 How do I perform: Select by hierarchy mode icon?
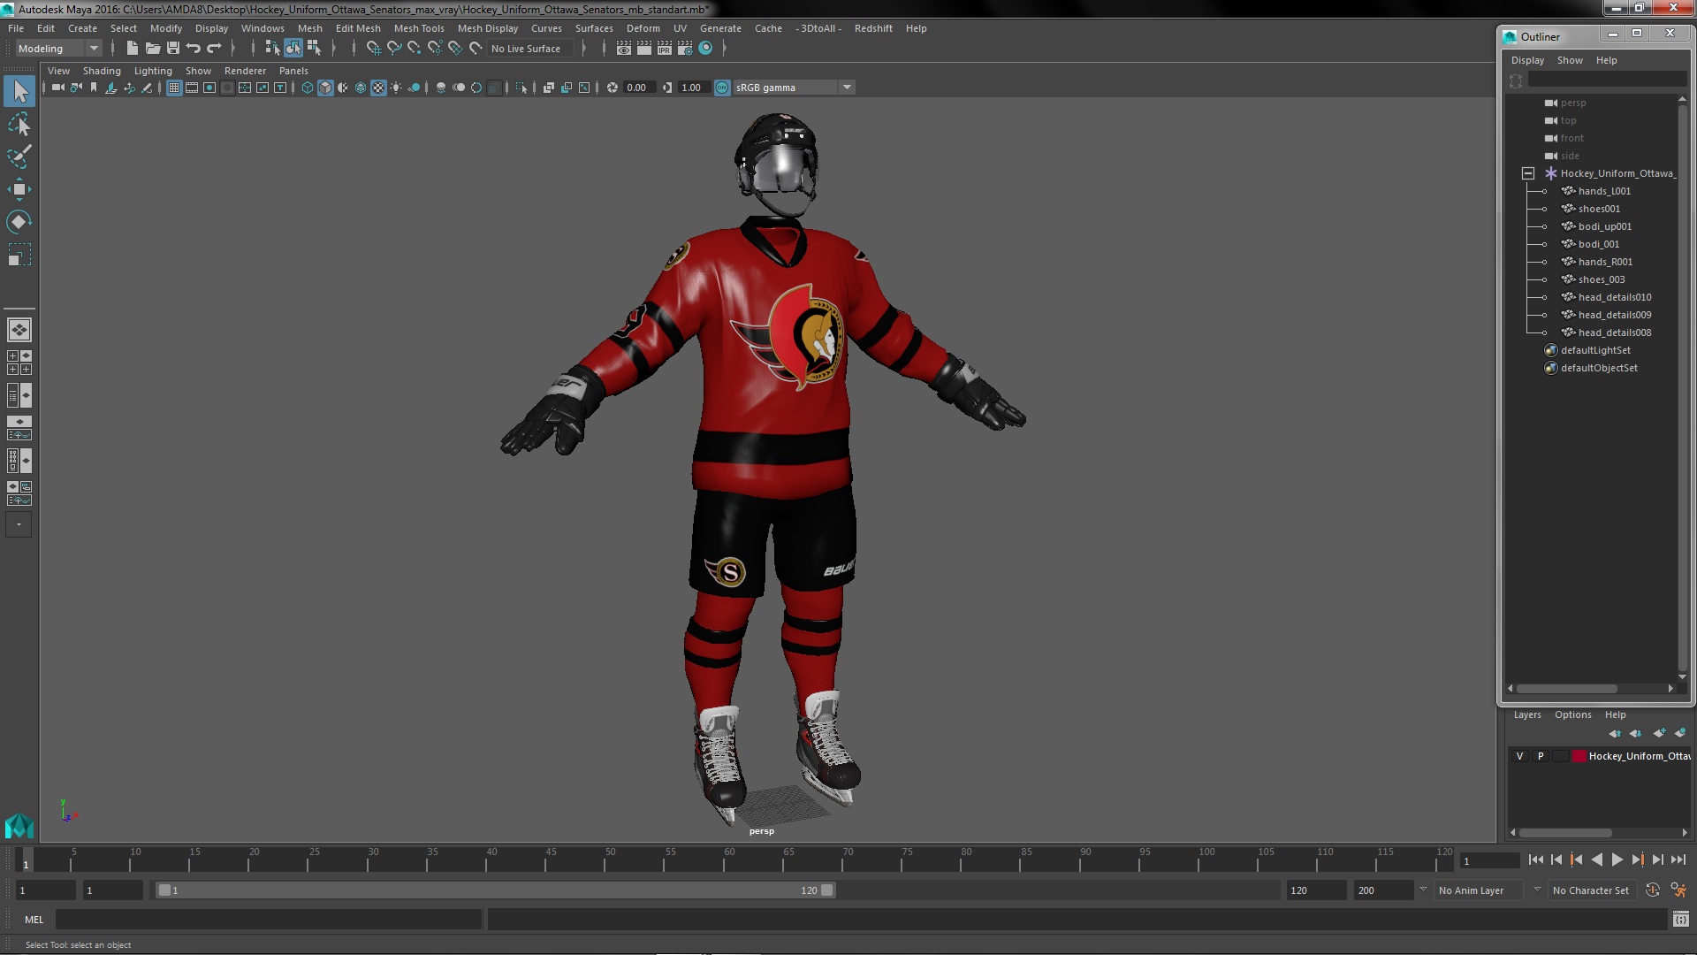click(x=272, y=49)
